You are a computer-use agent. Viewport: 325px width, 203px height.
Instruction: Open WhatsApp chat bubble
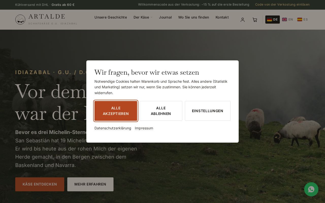click(x=311, y=189)
